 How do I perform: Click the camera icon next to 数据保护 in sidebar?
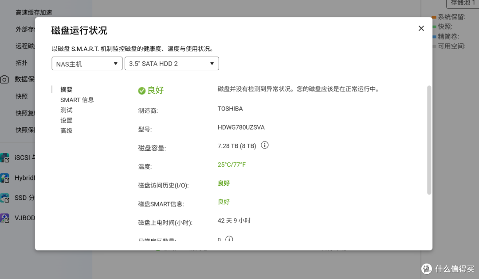pyautogui.click(x=4, y=80)
